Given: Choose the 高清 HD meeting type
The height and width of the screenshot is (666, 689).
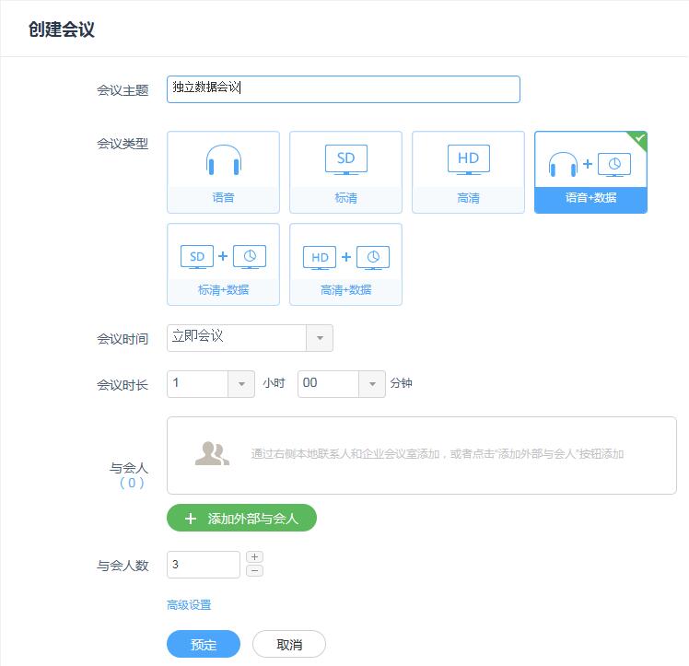Looking at the screenshot, I should [x=468, y=172].
